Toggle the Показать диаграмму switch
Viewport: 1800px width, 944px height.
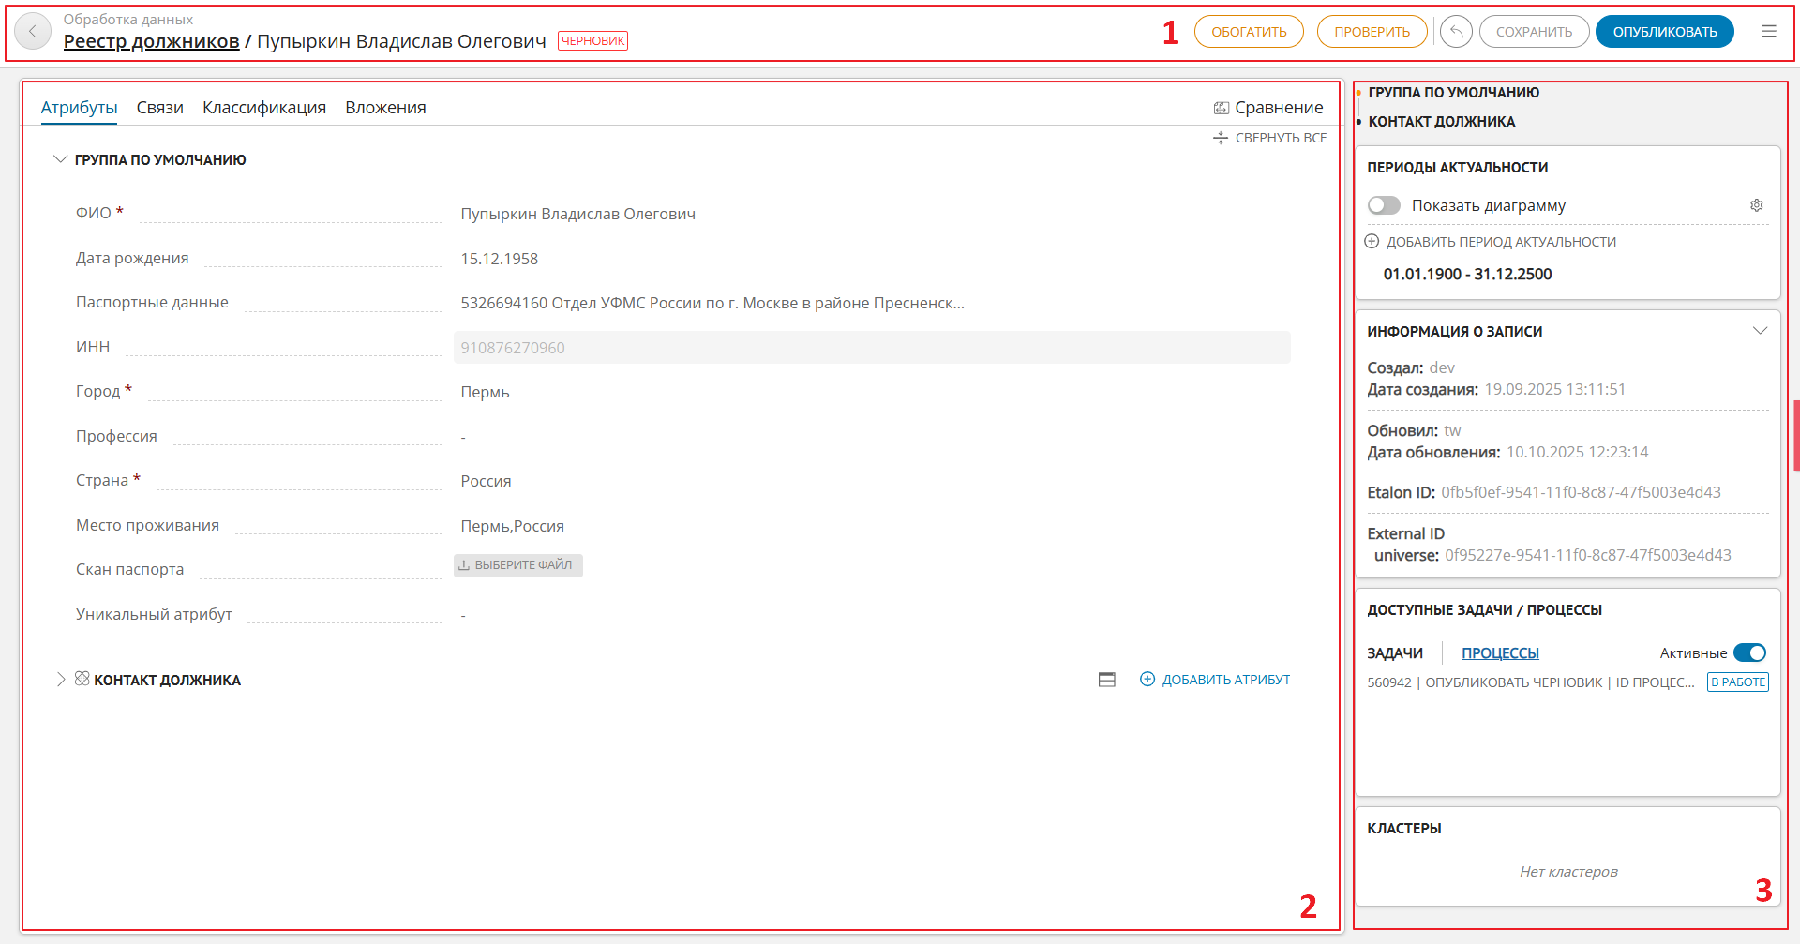coord(1384,205)
